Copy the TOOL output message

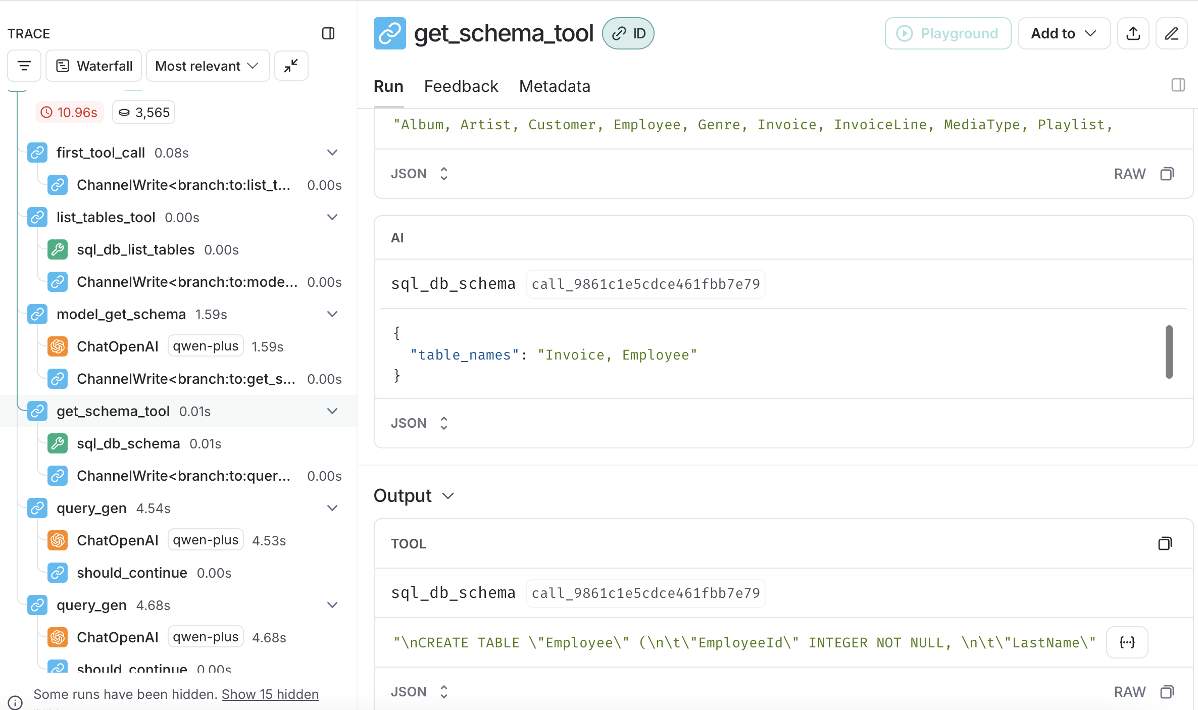[x=1165, y=543]
